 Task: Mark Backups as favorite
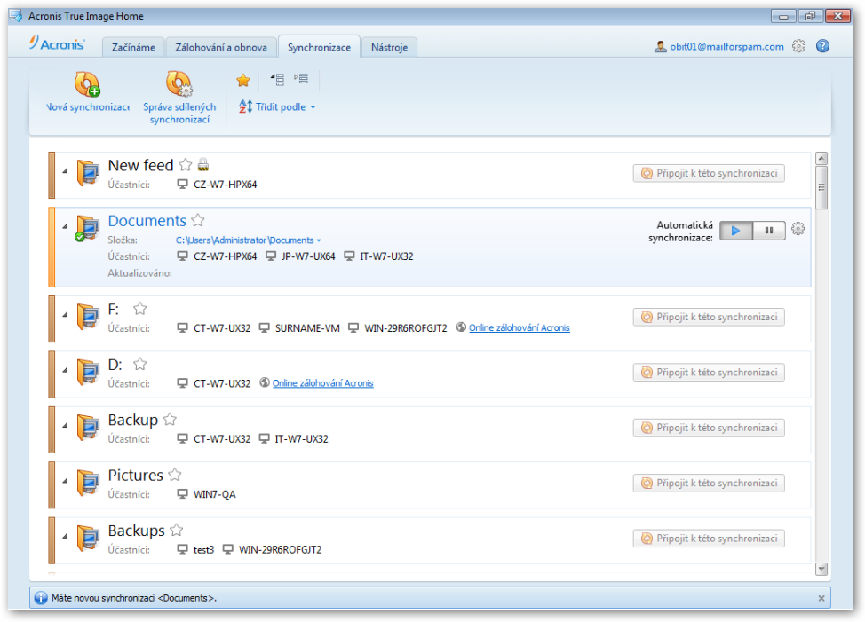[x=177, y=530]
